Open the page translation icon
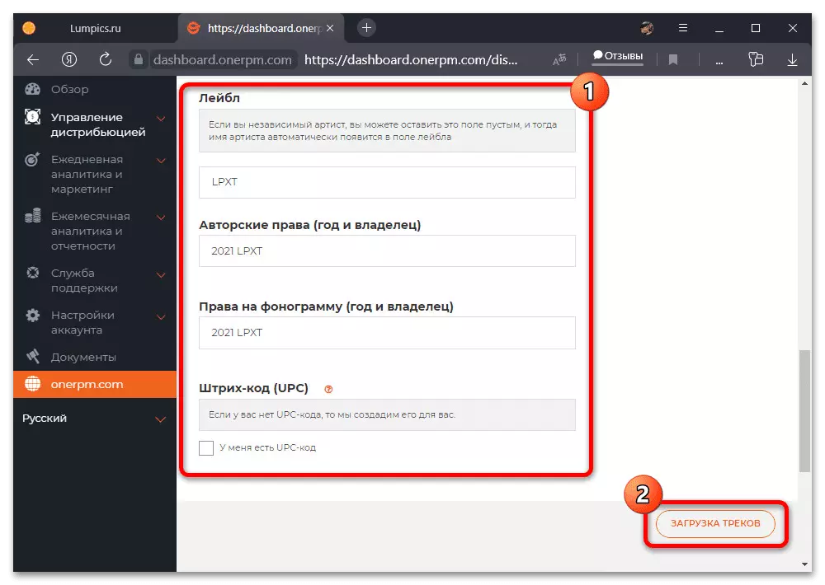Viewport: 825px width, 585px height. coord(559,59)
